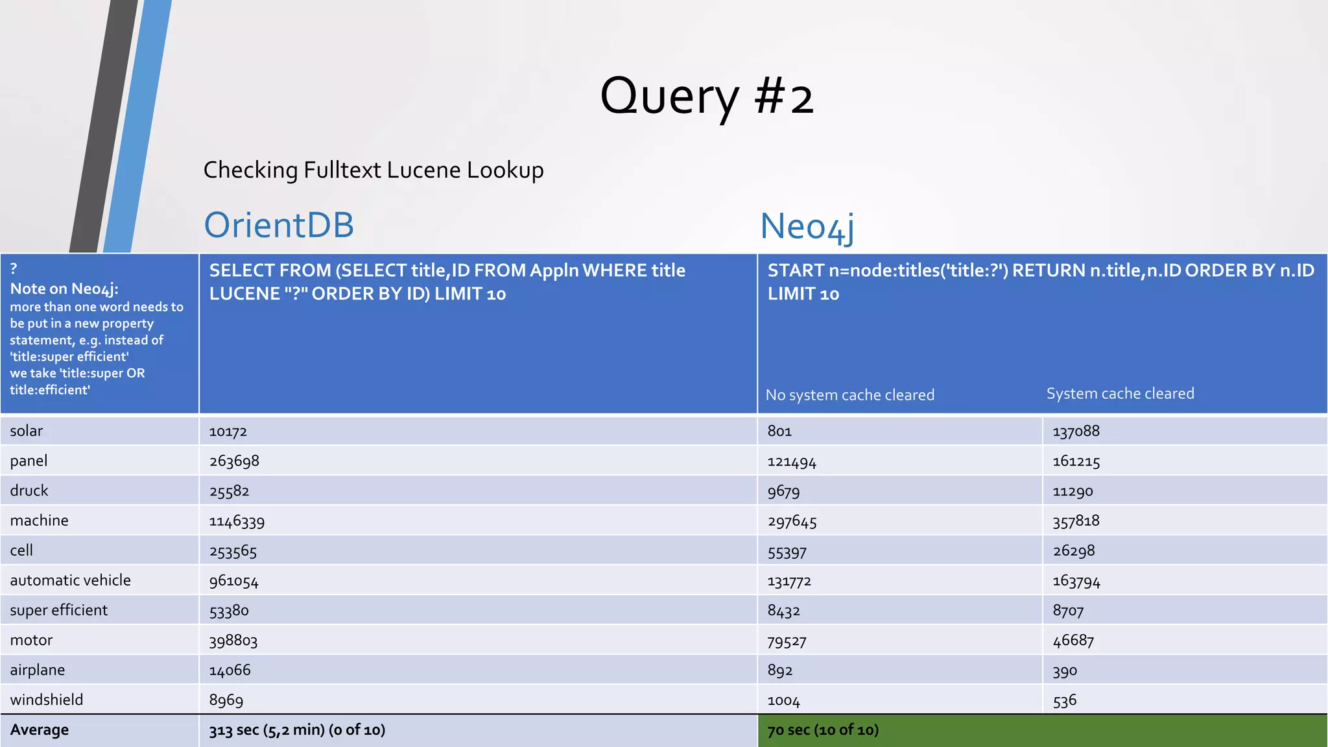Select the 'panel' row label
The height and width of the screenshot is (747, 1328).
(x=29, y=460)
